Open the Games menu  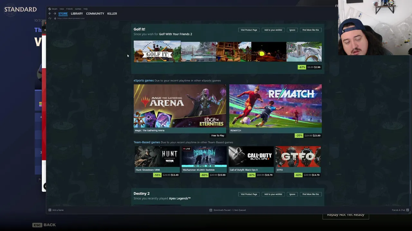coord(78,9)
